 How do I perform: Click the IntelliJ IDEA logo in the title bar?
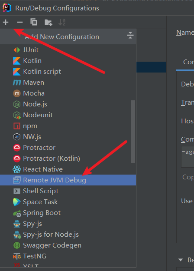7,8
